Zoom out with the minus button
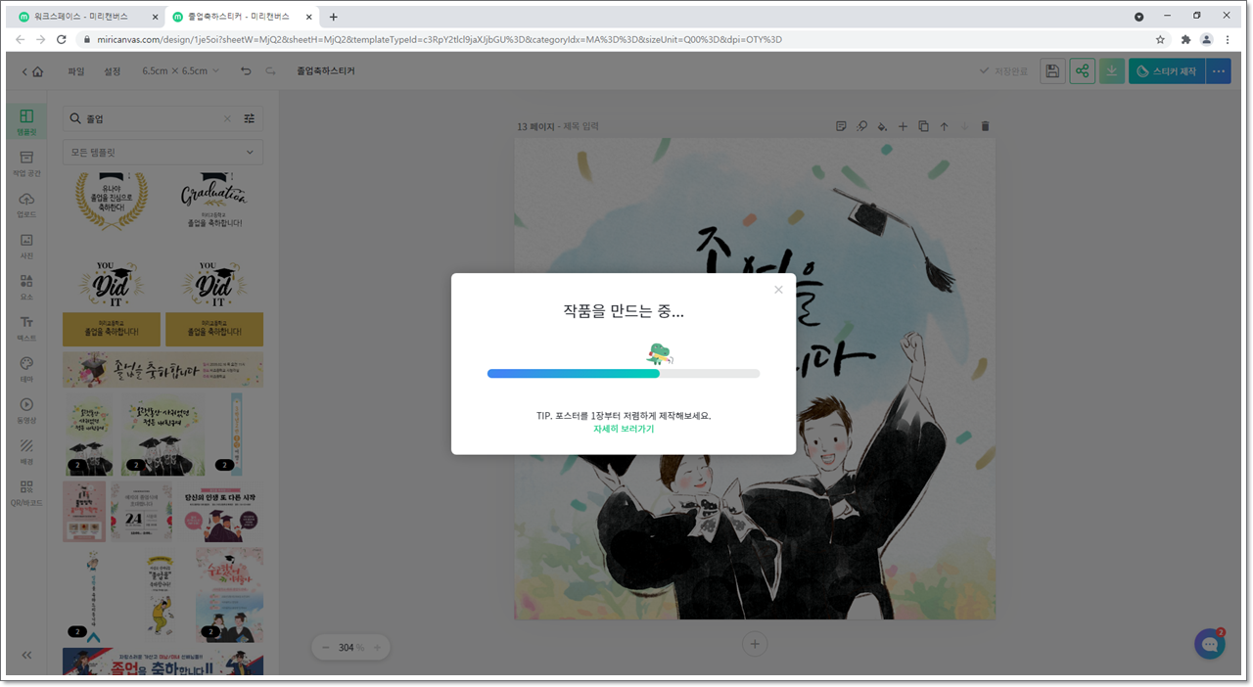The height and width of the screenshot is (687, 1253). 326,647
